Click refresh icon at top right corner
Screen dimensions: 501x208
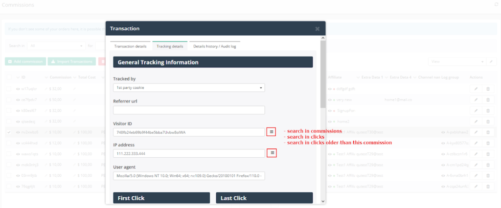(497, 4)
